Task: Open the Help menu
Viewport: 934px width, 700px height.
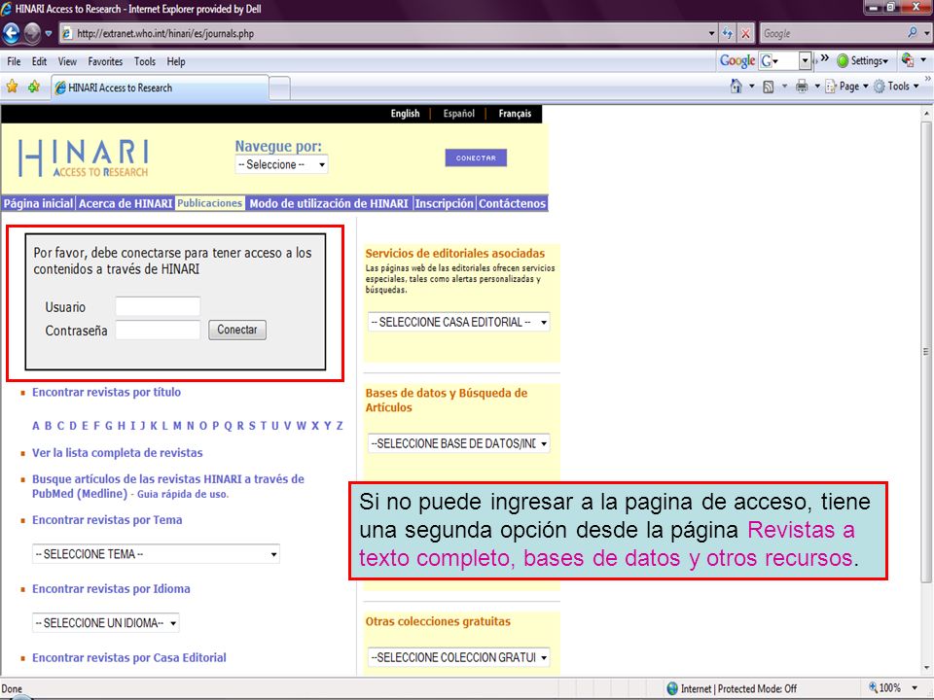Action: coord(176,61)
